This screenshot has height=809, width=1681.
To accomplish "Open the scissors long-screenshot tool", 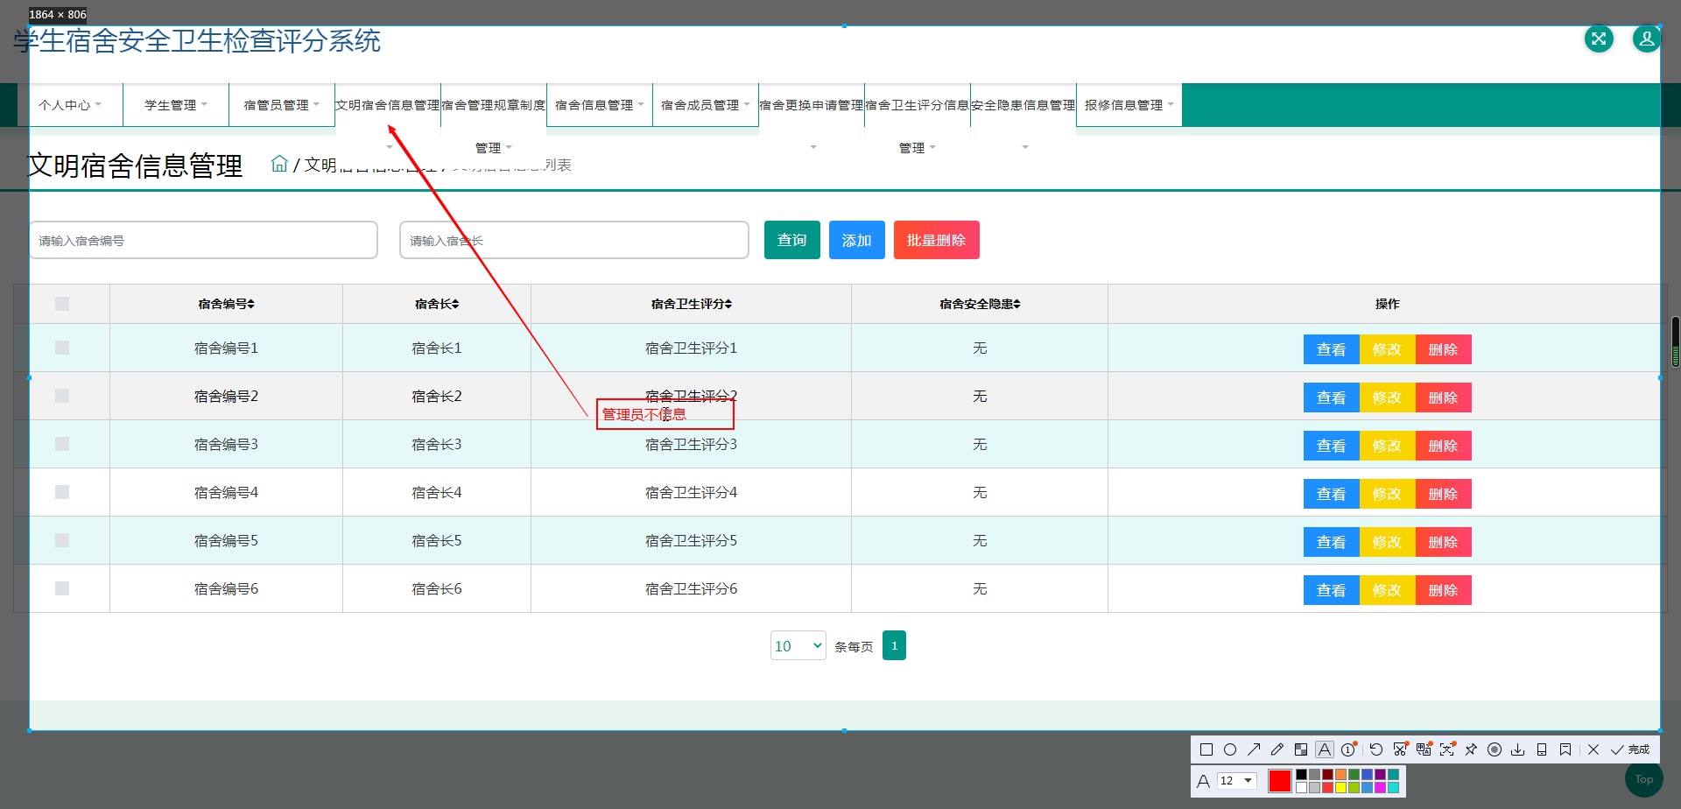I will [1400, 749].
